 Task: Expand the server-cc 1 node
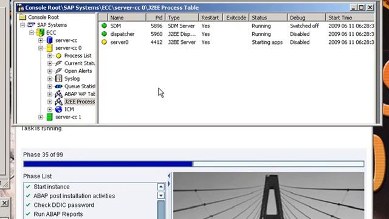tap(41, 117)
